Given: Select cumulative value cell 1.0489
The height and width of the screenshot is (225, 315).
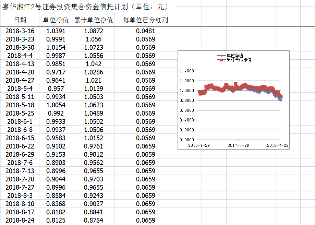Looking at the screenshot, I should pyautogui.click(x=94, y=114).
